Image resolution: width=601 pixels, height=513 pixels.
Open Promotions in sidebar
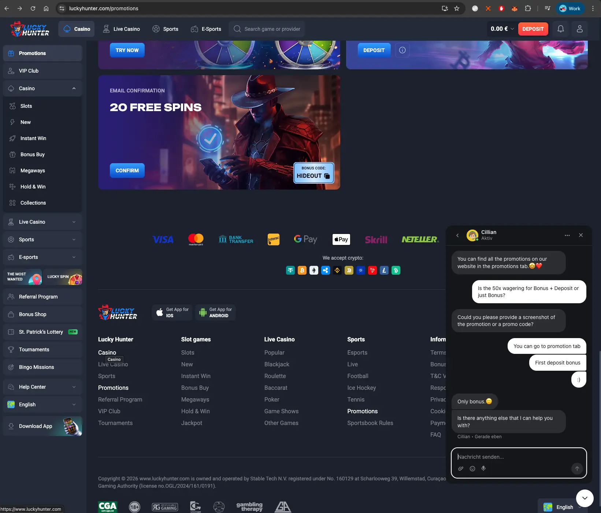click(x=42, y=53)
